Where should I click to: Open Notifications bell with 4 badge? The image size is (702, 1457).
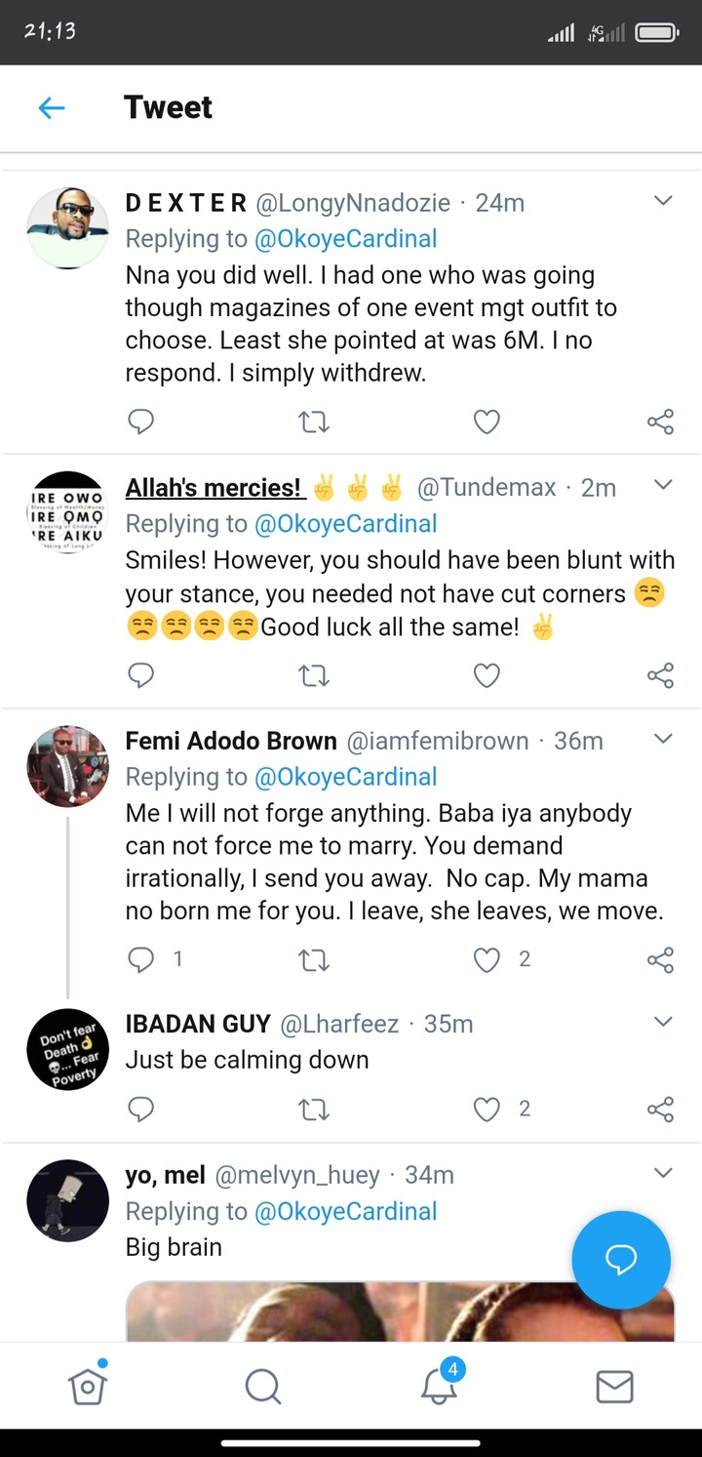tap(439, 1386)
